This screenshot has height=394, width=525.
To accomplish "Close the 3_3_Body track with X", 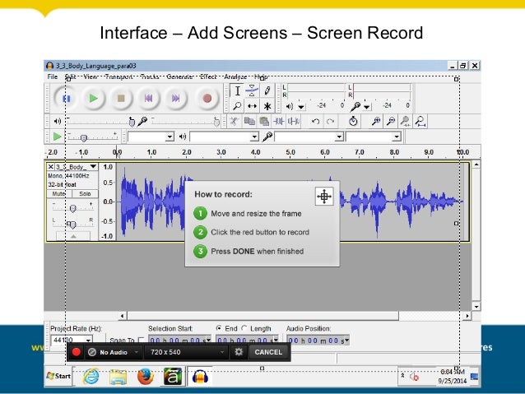I will tap(50, 166).
